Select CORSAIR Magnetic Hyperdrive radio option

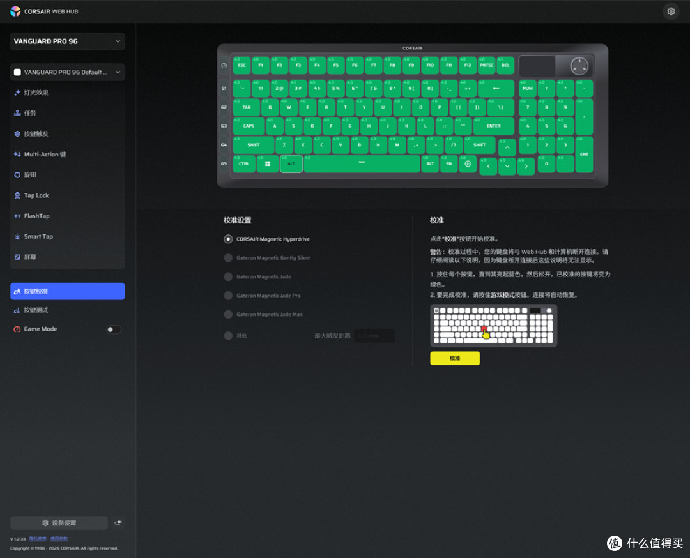tap(228, 239)
